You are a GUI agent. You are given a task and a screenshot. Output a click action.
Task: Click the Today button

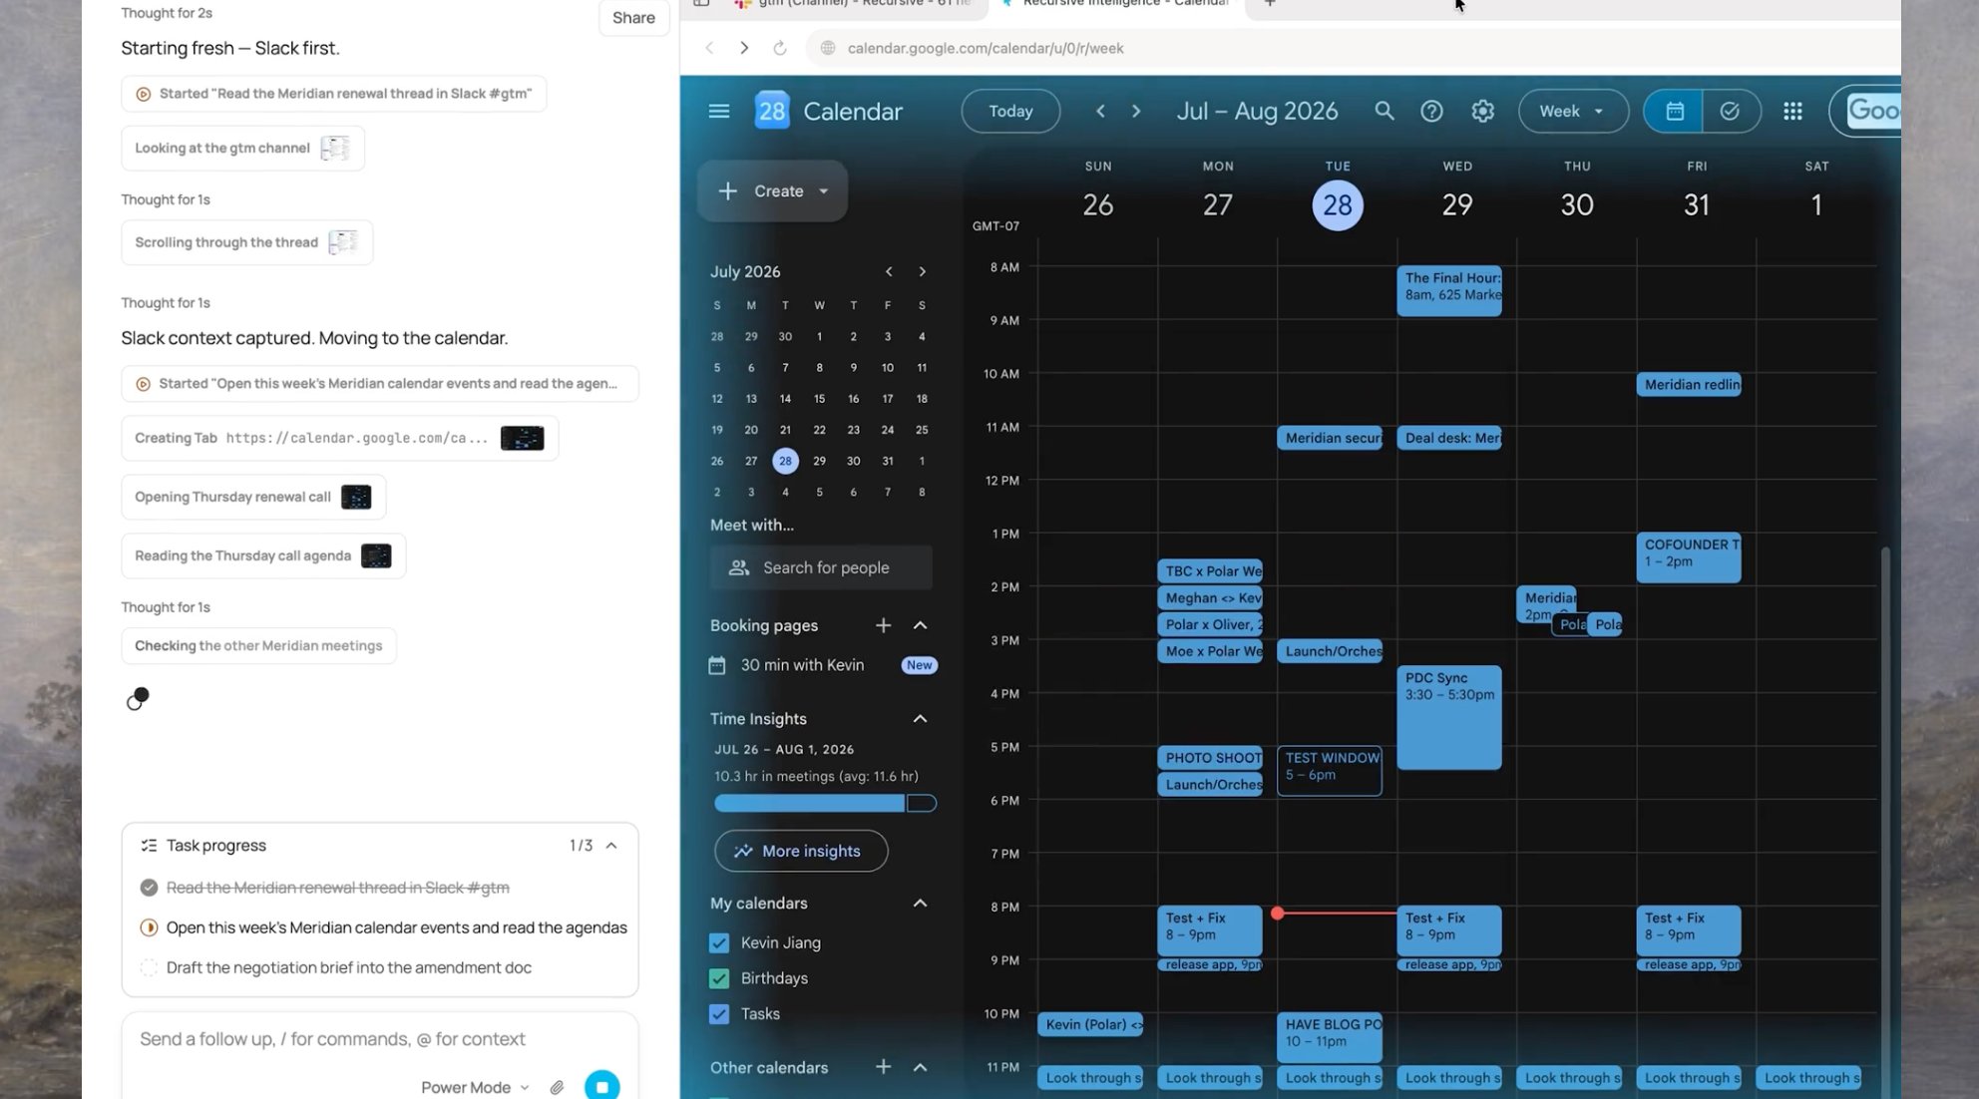(x=1010, y=111)
